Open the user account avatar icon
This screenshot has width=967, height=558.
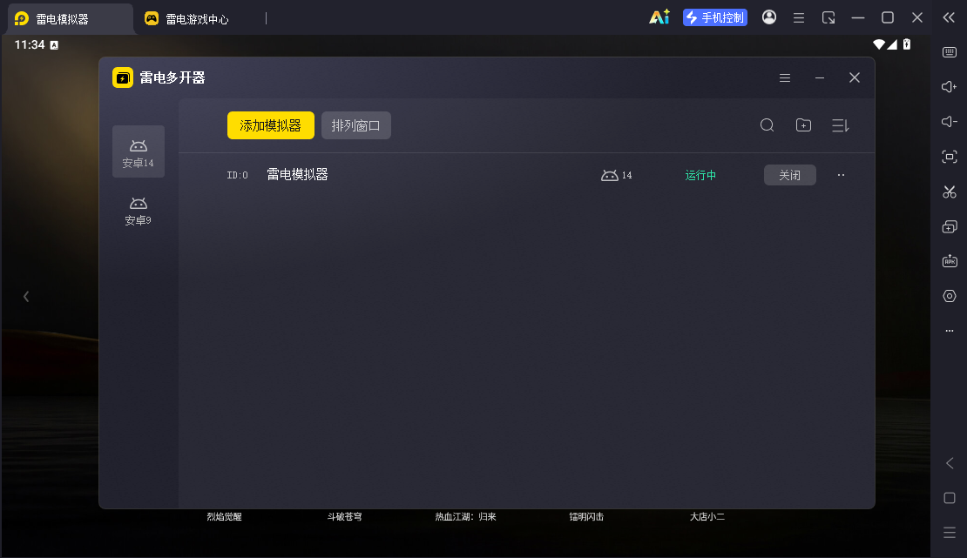click(x=769, y=17)
